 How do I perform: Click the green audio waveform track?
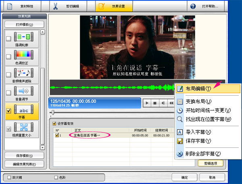(x=113, y=87)
